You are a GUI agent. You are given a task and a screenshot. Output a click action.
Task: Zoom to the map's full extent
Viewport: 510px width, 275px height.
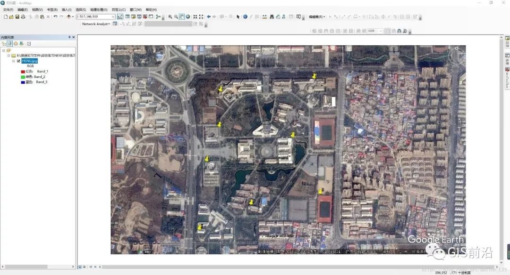[187, 16]
